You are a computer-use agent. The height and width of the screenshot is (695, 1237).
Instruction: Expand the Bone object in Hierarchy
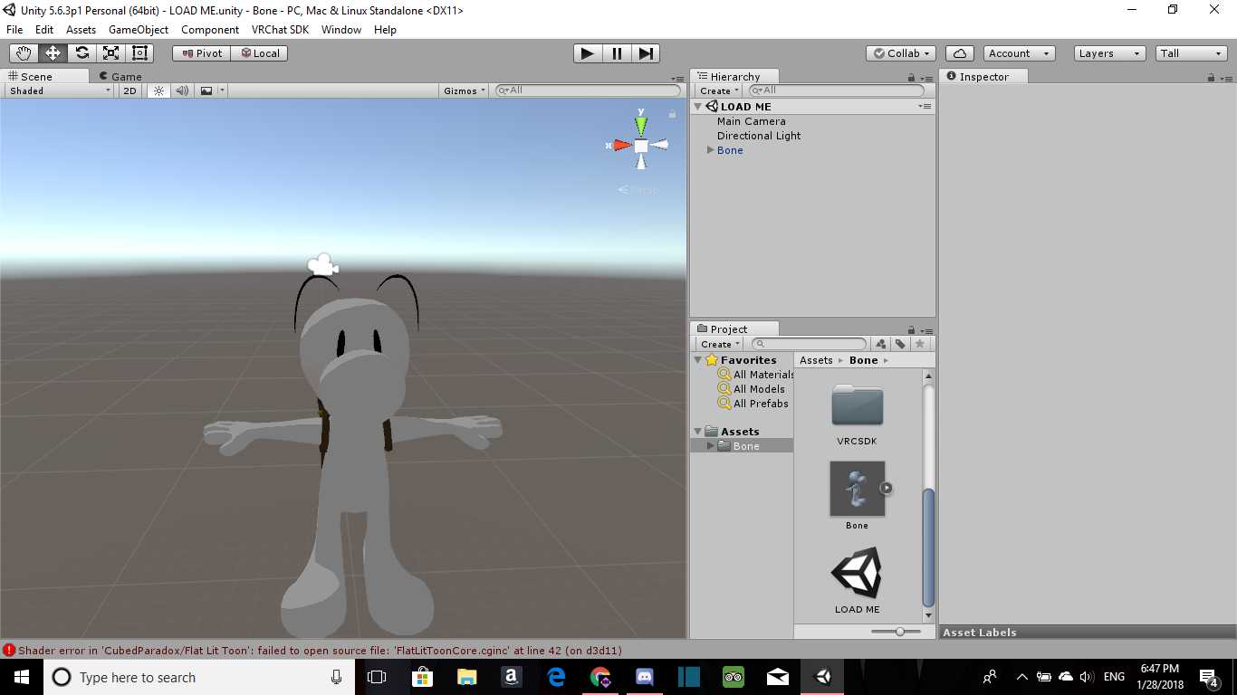point(711,150)
